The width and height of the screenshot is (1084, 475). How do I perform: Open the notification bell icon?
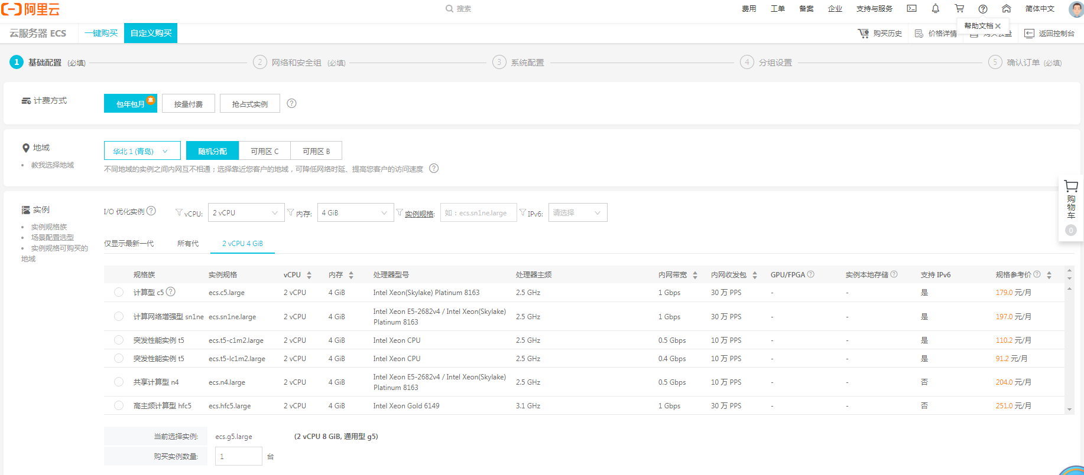tap(935, 9)
